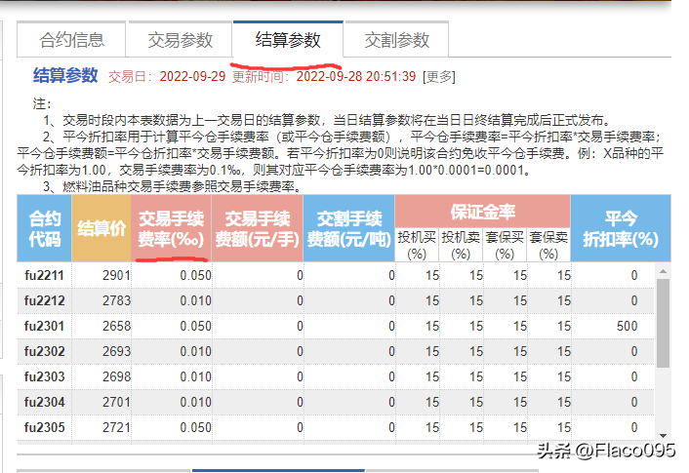Viewport: 689px width, 473px height.
Task: Click fee rate 0.010 in fu2212 row
Action: click(x=195, y=300)
